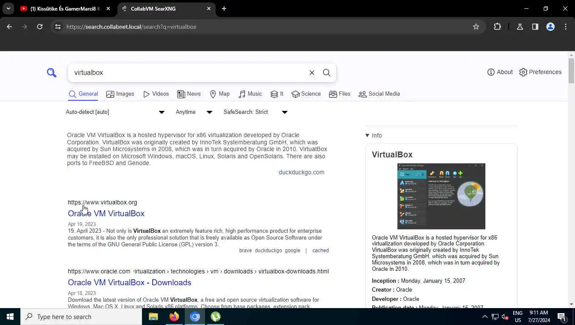Open the notification center
The image size is (575, 325).
click(x=561, y=317)
